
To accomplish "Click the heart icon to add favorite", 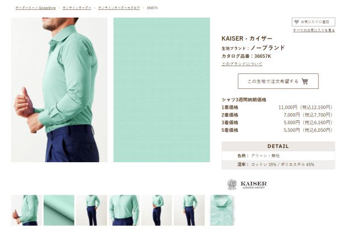I will click(297, 22).
